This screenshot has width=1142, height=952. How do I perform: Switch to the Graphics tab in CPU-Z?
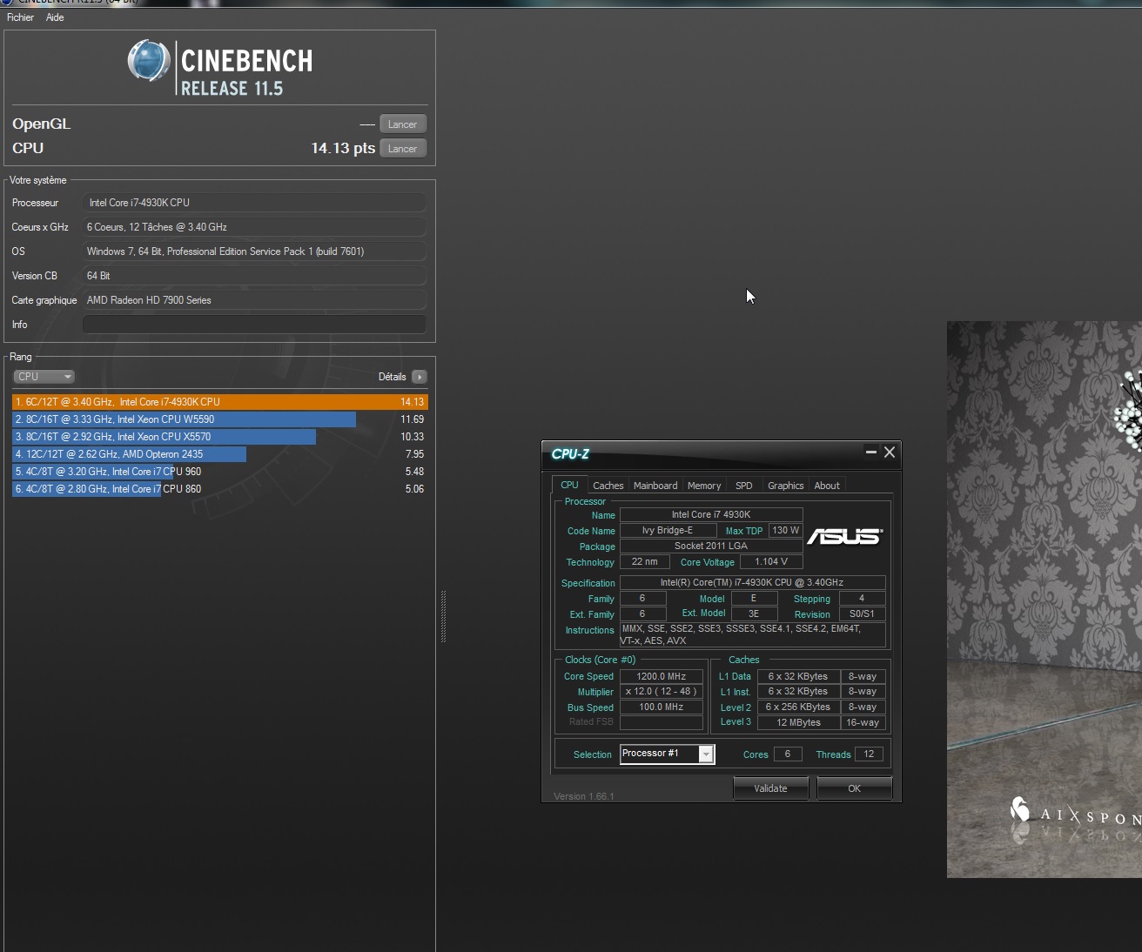786,486
